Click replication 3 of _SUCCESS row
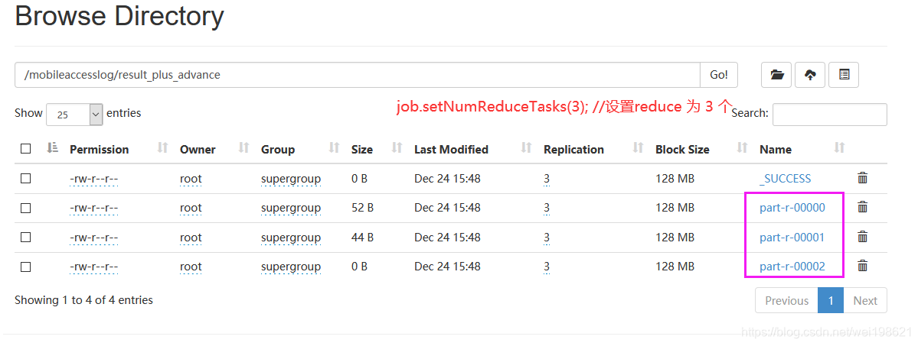Viewport: 918px width, 346px height. point(546,178)
